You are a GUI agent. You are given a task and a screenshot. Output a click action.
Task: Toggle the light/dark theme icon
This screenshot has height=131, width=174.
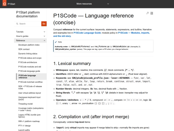coord(148,13)
